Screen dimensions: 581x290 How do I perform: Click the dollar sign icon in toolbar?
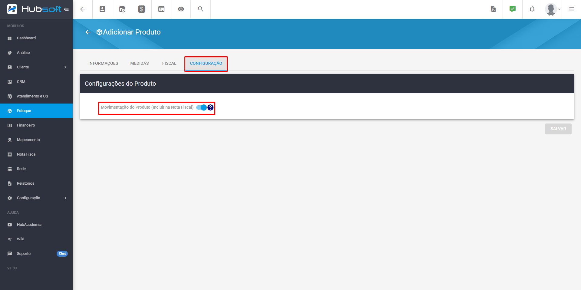142,9
